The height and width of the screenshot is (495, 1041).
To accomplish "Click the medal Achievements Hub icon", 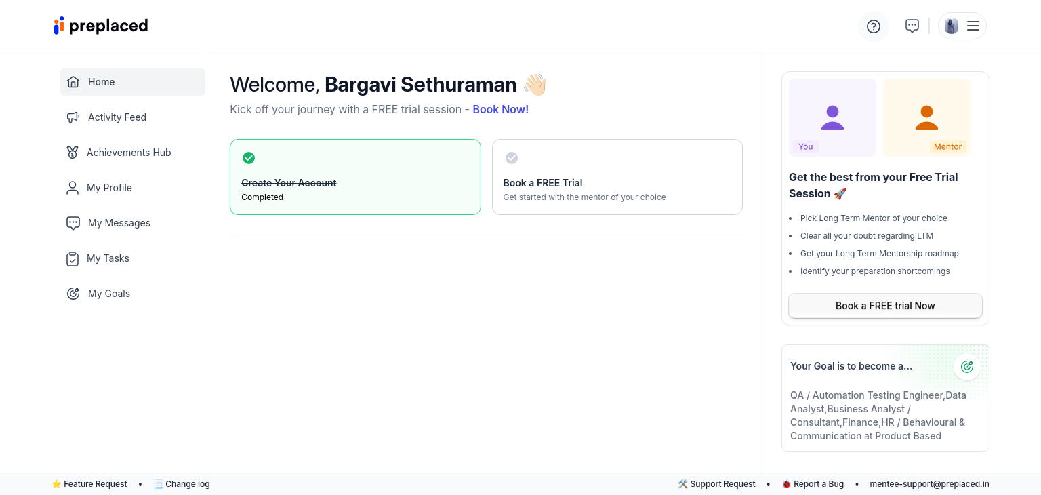I will tap(73, 153).
